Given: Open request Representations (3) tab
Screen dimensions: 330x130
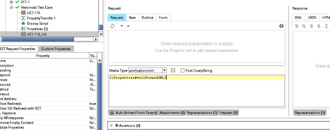Looking at the screenshot, I should tap(202, 113).
